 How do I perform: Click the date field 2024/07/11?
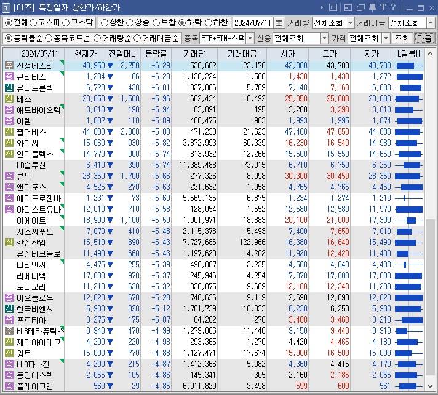pos(253,23)
